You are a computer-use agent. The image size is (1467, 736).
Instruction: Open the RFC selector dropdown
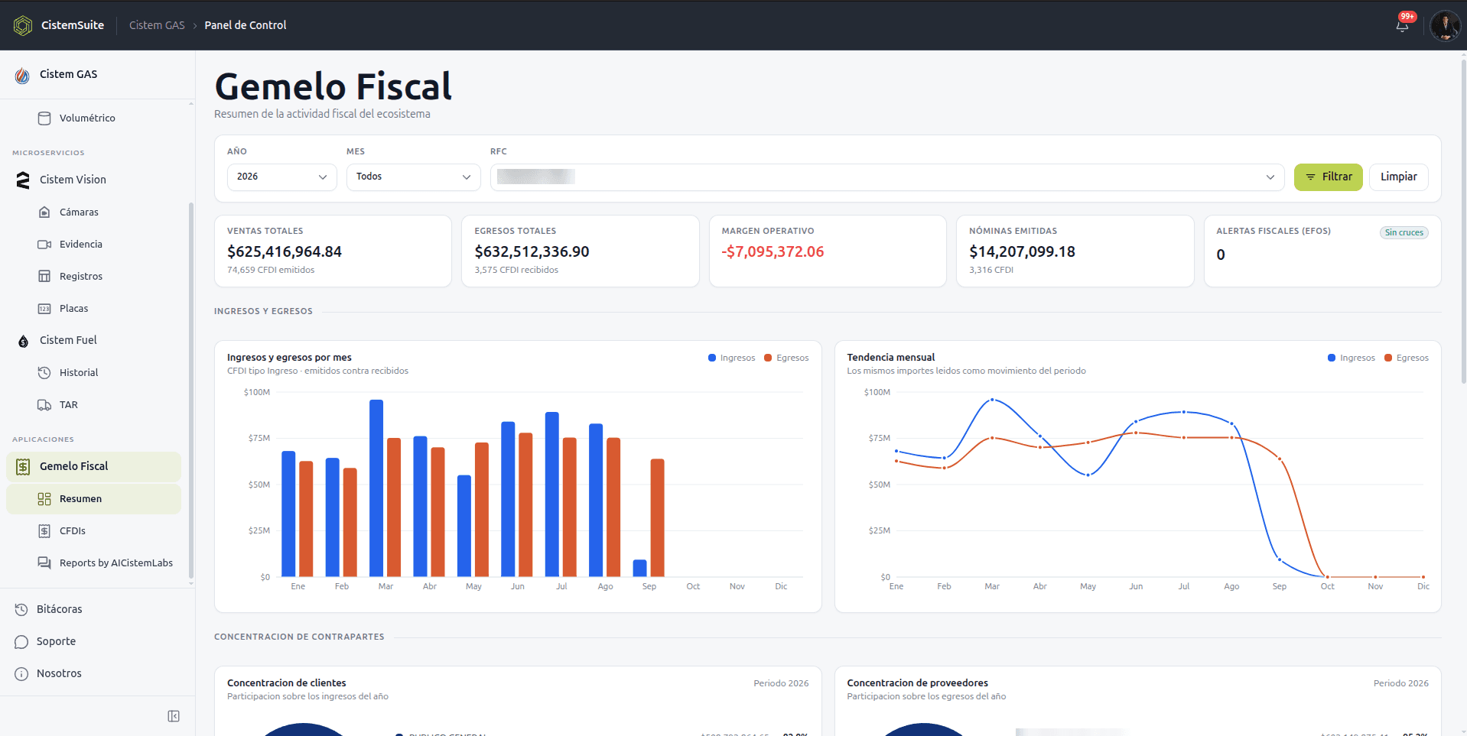point(887,177)
